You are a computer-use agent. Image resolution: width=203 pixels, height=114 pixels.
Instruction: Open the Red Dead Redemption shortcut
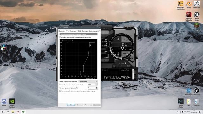click(189, 16)
